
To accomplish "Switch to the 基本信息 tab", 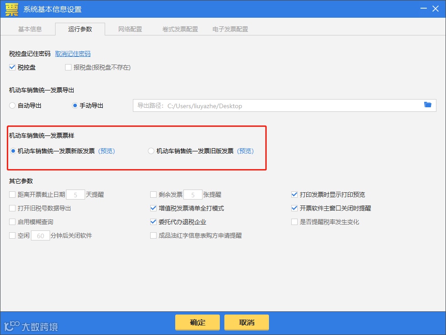I will click(x=30, y=29).
